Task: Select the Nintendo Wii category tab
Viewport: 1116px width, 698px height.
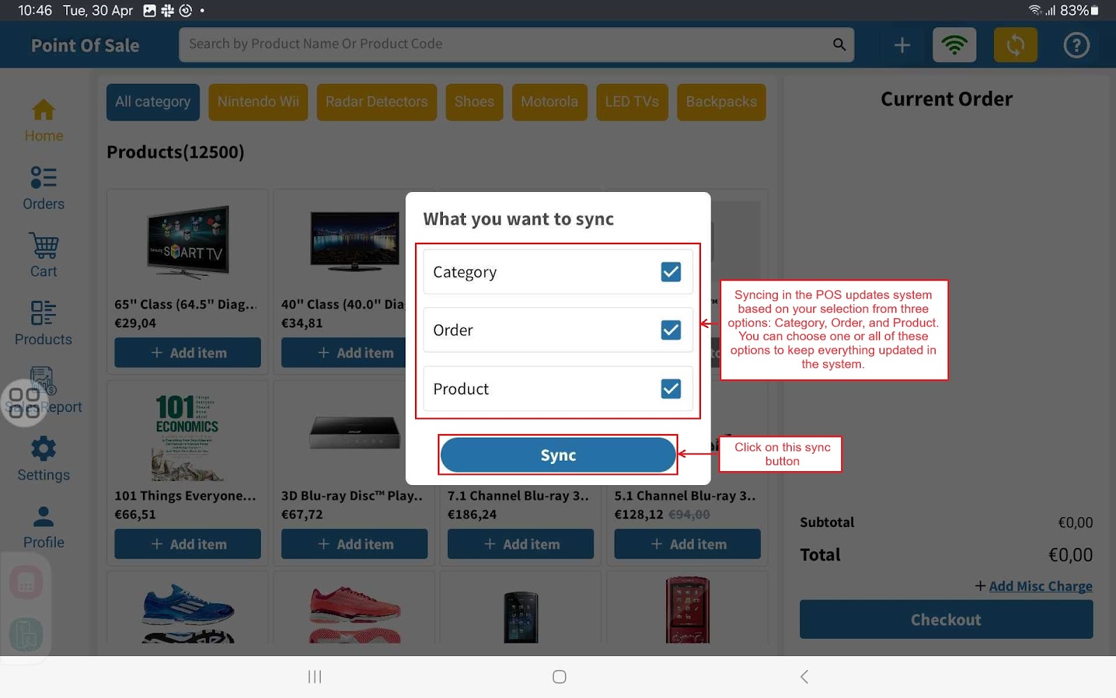Action: [x=258, y=102]
